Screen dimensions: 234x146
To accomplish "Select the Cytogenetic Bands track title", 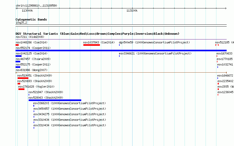I will [31, 19].
